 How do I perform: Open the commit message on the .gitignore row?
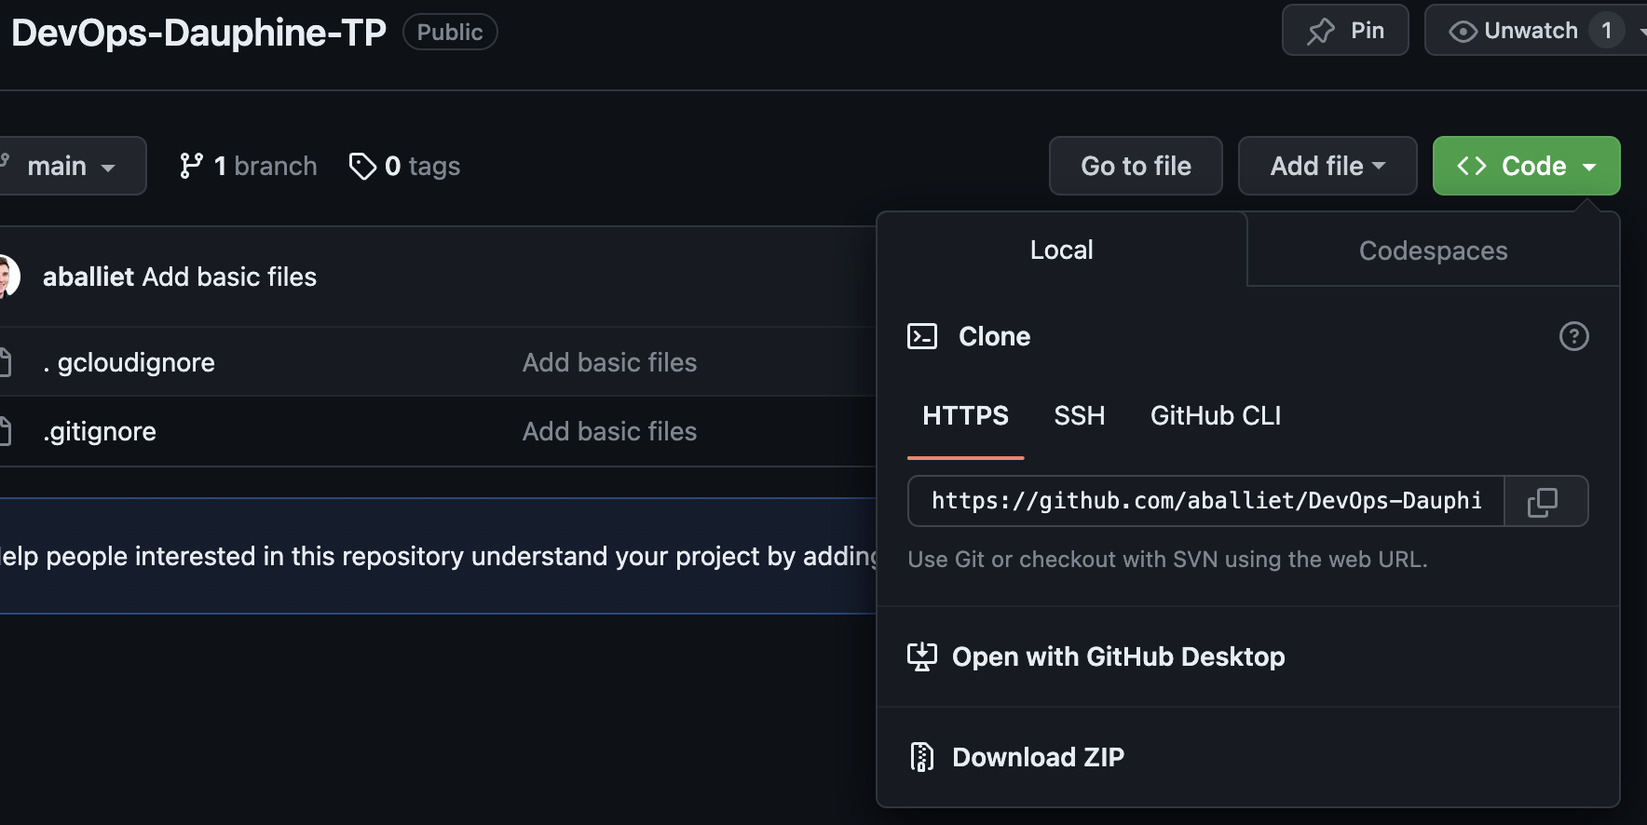pyautogui.click(x=609, y=431)
